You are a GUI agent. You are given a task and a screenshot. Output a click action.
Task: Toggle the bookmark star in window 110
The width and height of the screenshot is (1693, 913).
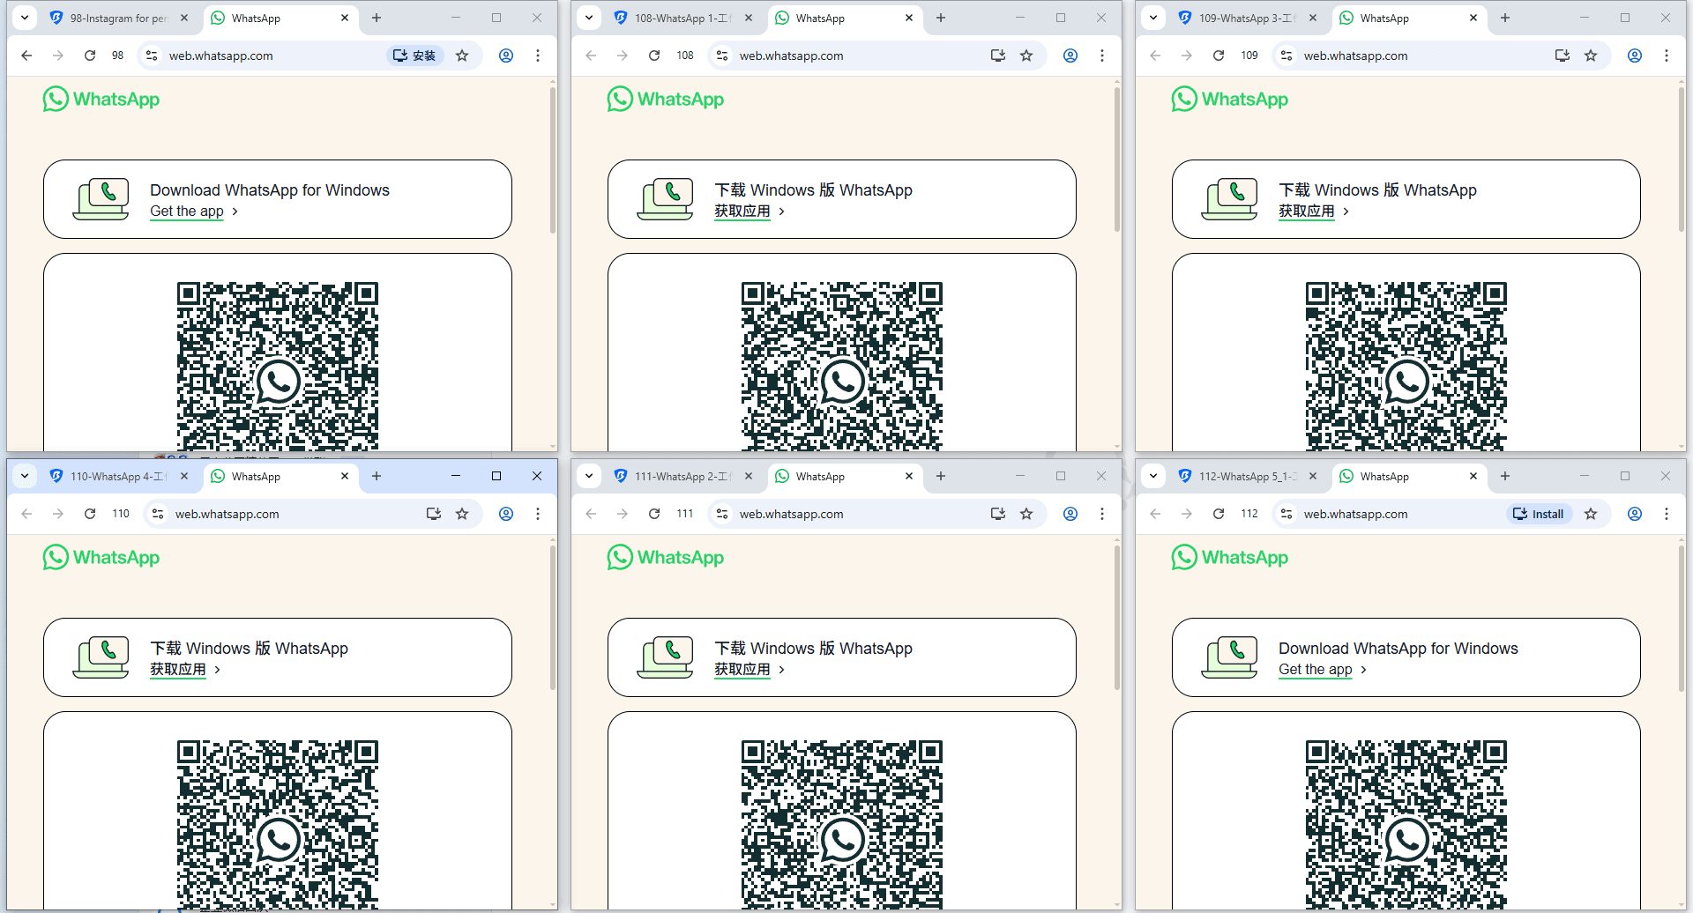(462, 513)
